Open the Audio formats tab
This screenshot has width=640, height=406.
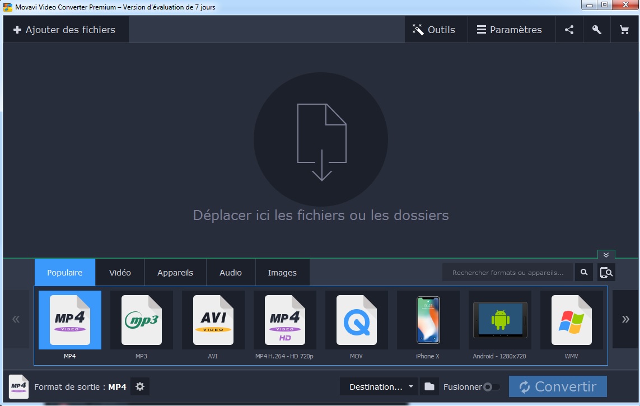point(230,272)
